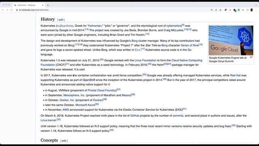
Task: Jump to citation [20] after July 21, 2015
Action: pos(102,60)
